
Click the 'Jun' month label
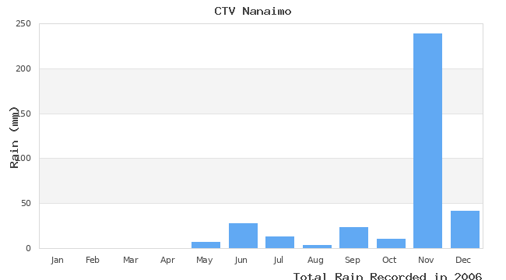(241, 260)
